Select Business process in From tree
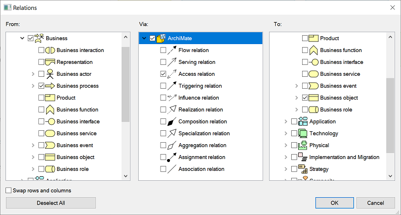The image size is (401, 215). (x=78, y=86)
